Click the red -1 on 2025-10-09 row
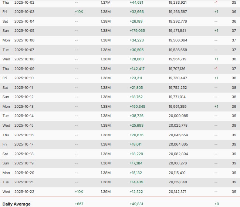The width and height of the screenshot is (240, 207). (x=216, y=69)
